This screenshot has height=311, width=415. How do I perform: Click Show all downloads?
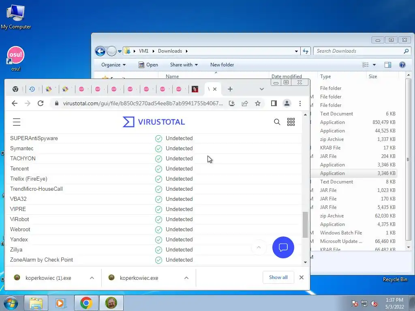pos(278,277)
